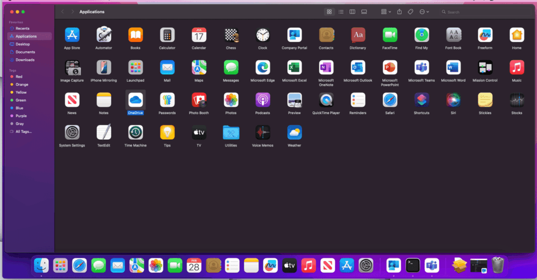This screenshot has height=280, width=537.
Task: Click the QuickTime Player icon
Action: point(326,100)
